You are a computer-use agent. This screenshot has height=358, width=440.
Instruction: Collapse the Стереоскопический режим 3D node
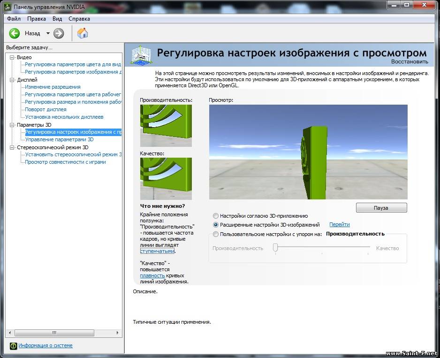tap(12, 147)
